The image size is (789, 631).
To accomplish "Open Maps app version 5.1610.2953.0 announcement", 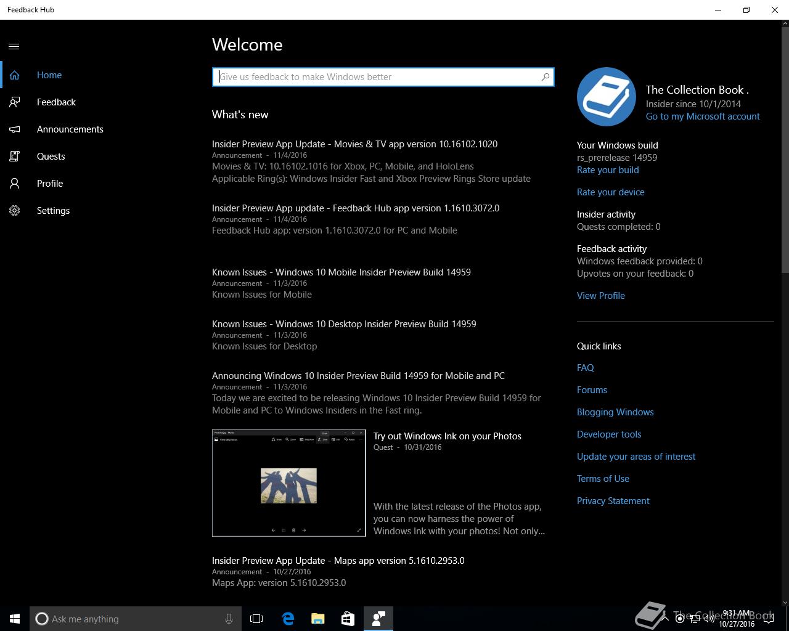I will [x=338, y=561].
